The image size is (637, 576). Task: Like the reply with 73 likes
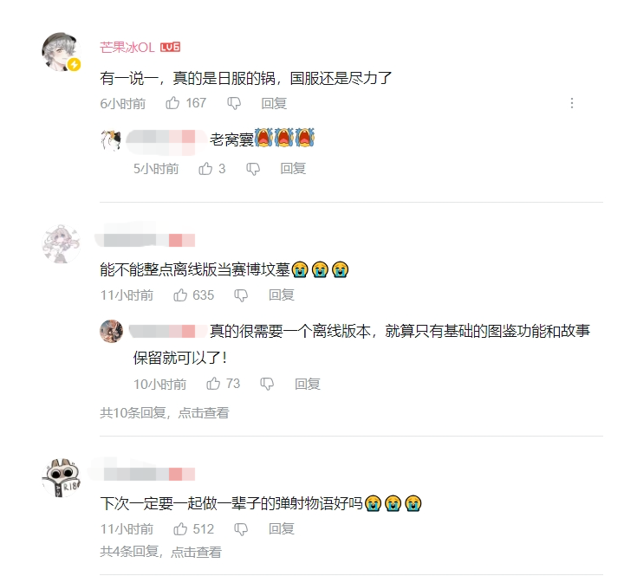[x=213, y=384]
